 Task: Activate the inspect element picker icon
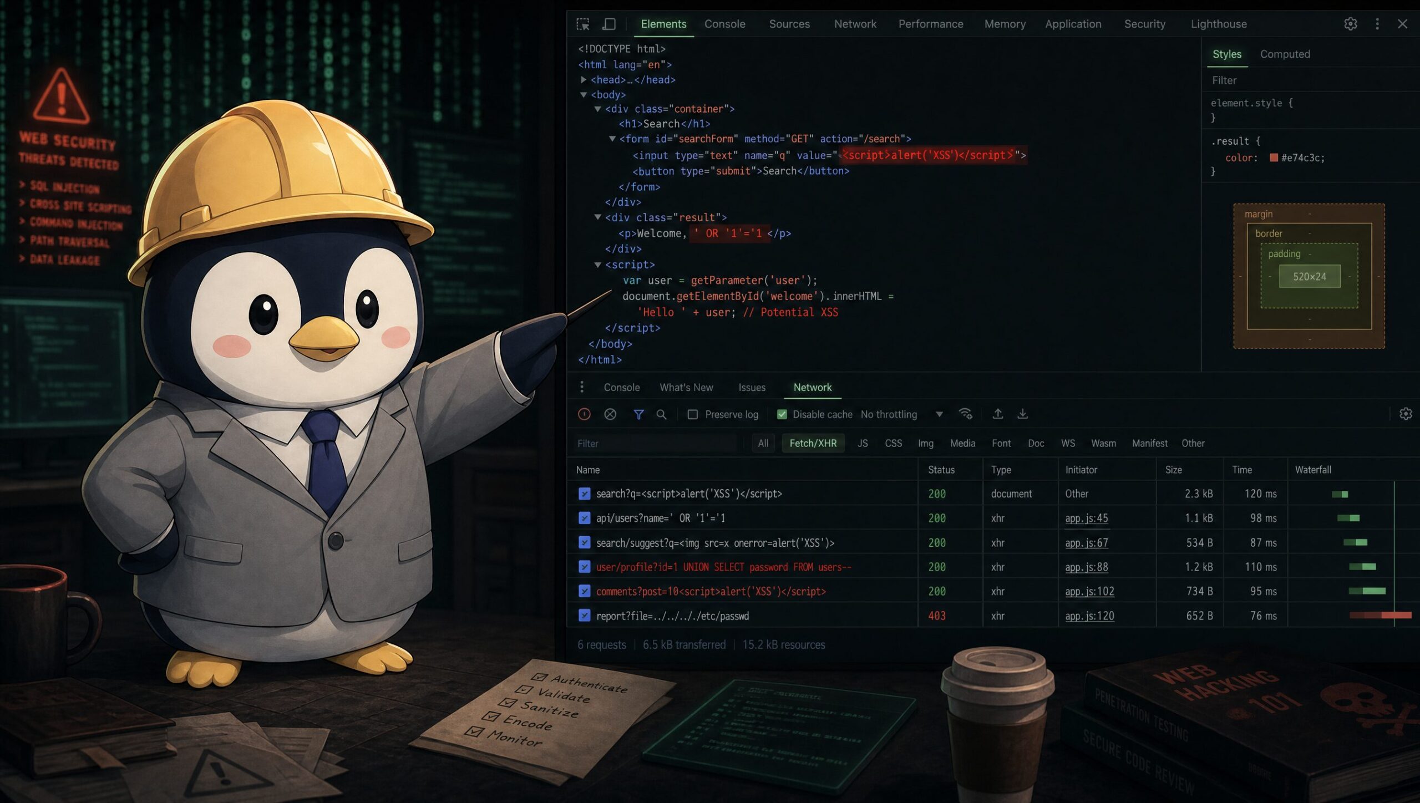pyautogui.click(x=583, y=24)
